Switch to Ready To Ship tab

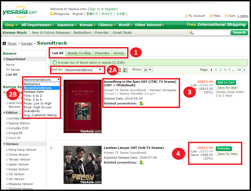tap(79, 53)
